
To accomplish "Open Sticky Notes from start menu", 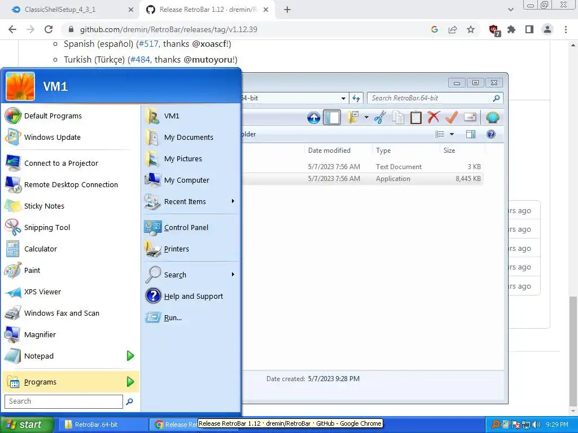I will pos(70,206).
